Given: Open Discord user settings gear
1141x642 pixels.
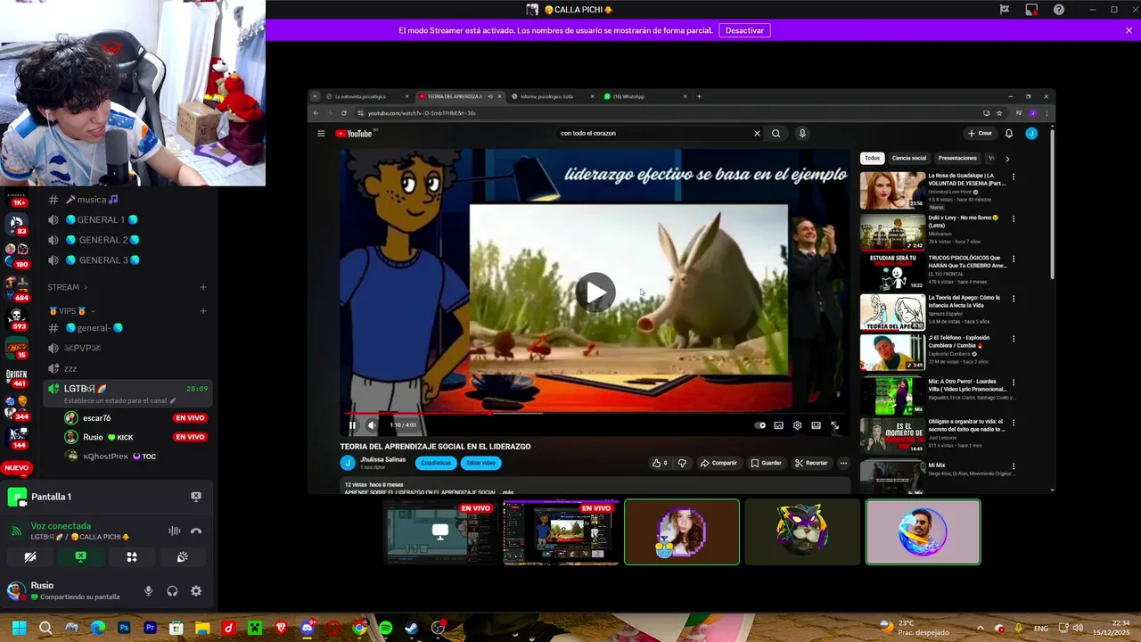Looking at the screenshot, I should pos(196,591).
